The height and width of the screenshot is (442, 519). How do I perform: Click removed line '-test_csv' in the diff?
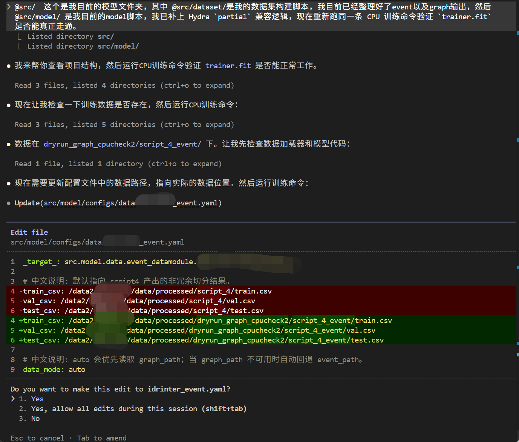pos(262,310)
